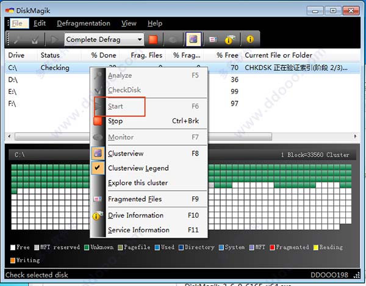Click the CHKDSK current file cell

(296, 68)
